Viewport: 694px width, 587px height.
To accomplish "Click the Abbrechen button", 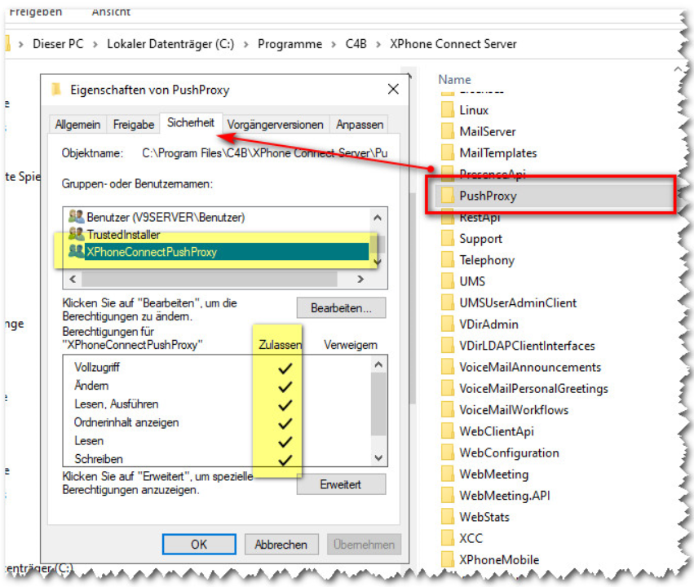I will (281, 544).
